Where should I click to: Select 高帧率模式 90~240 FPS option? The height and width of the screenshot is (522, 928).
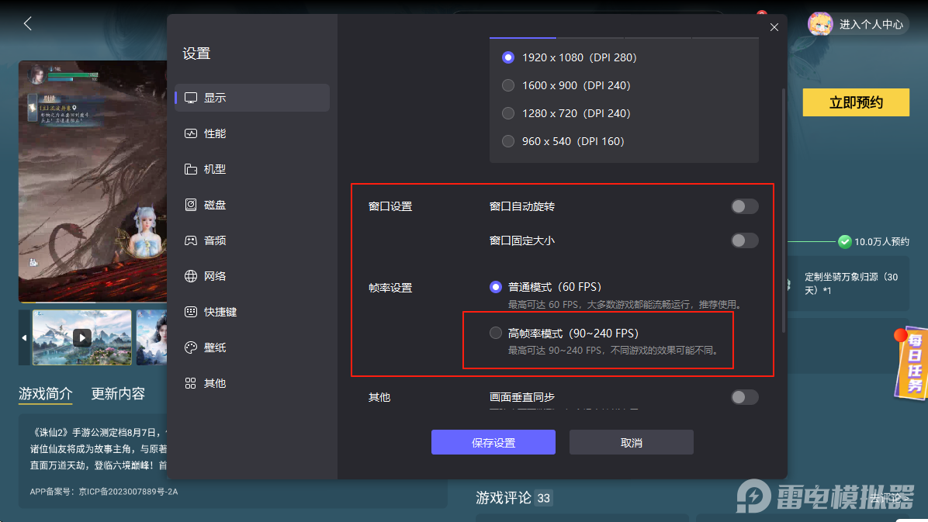[494, 333]
